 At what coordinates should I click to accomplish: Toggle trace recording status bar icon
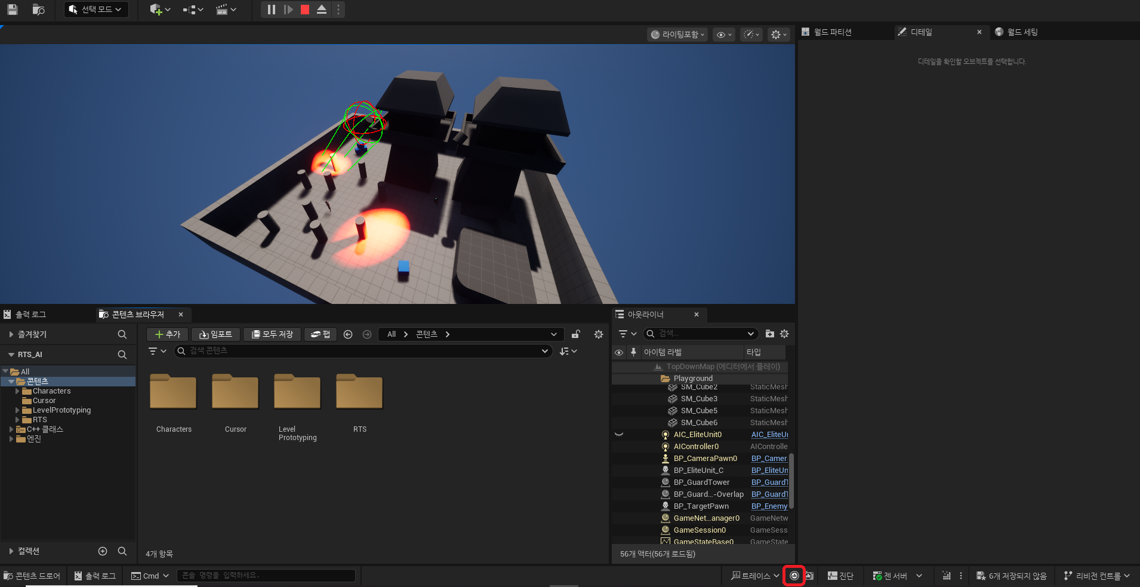[x=794, y=576]
